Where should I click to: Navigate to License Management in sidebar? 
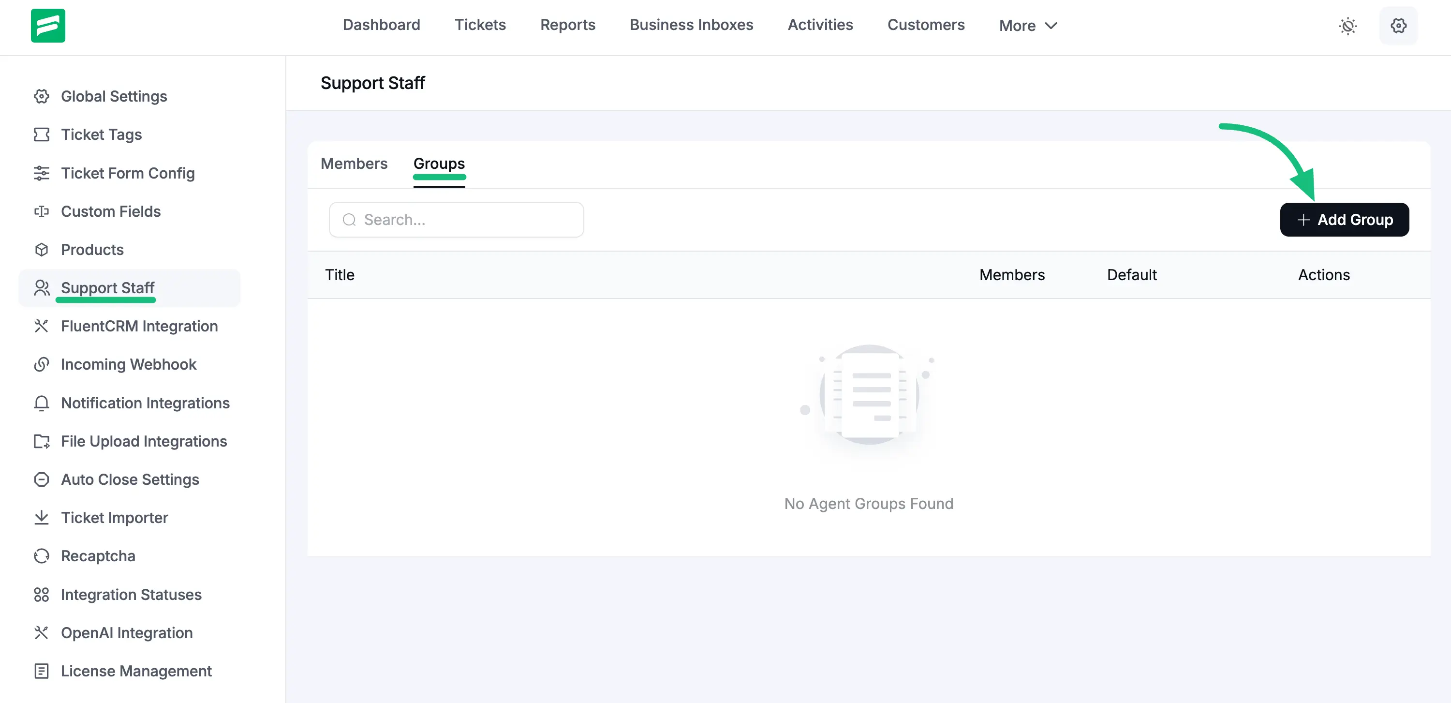click(x=136, y=671)
